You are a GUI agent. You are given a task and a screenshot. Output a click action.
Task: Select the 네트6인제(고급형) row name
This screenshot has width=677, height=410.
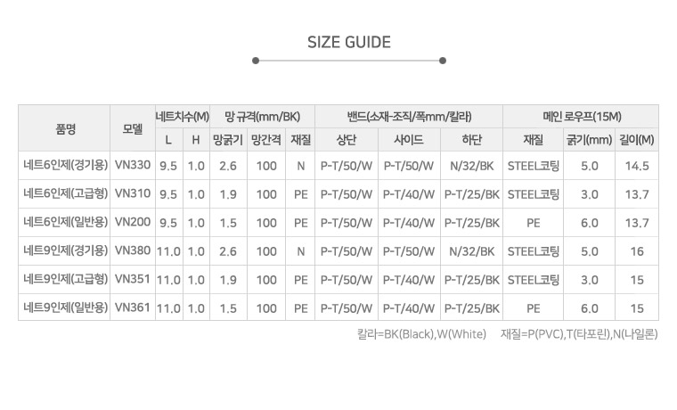pyautogui.click(x=65, y=193)
